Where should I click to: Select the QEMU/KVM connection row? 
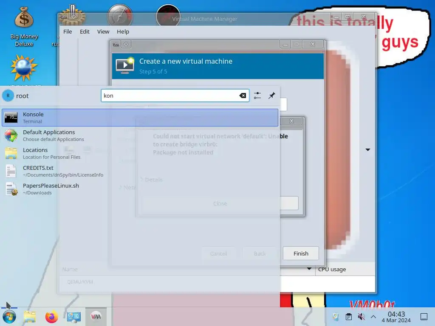[x=217, y=282]
